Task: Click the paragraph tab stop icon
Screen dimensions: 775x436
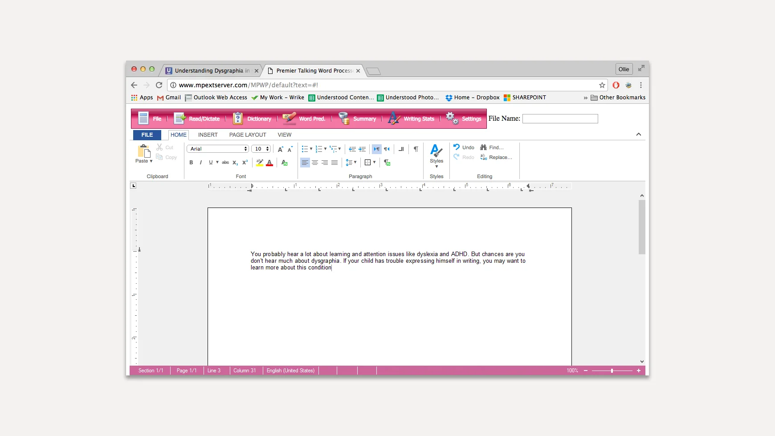Action: [x=401, y=149]
